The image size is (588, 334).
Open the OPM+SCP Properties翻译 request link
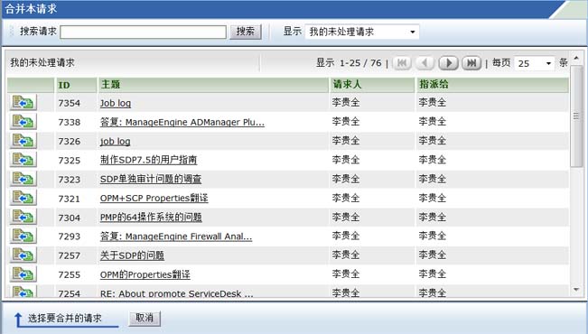(x=154, y=198)
